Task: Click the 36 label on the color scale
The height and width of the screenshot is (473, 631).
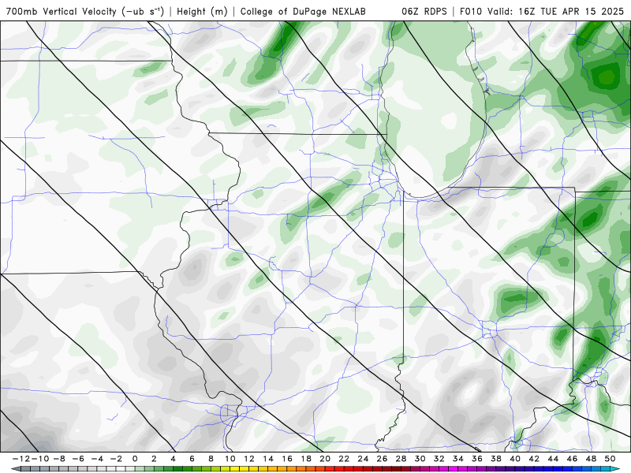Action: click(477, 459)
